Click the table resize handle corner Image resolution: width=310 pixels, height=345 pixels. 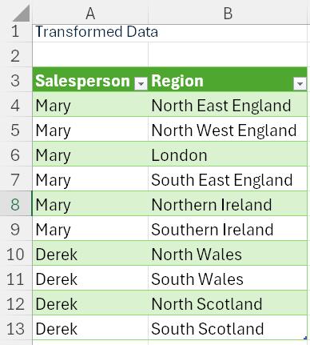[x=305, y=338]
